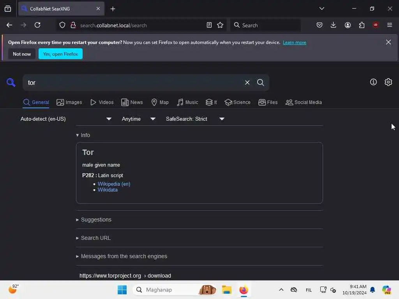Open the Firefox application menu

click(390, 25)
